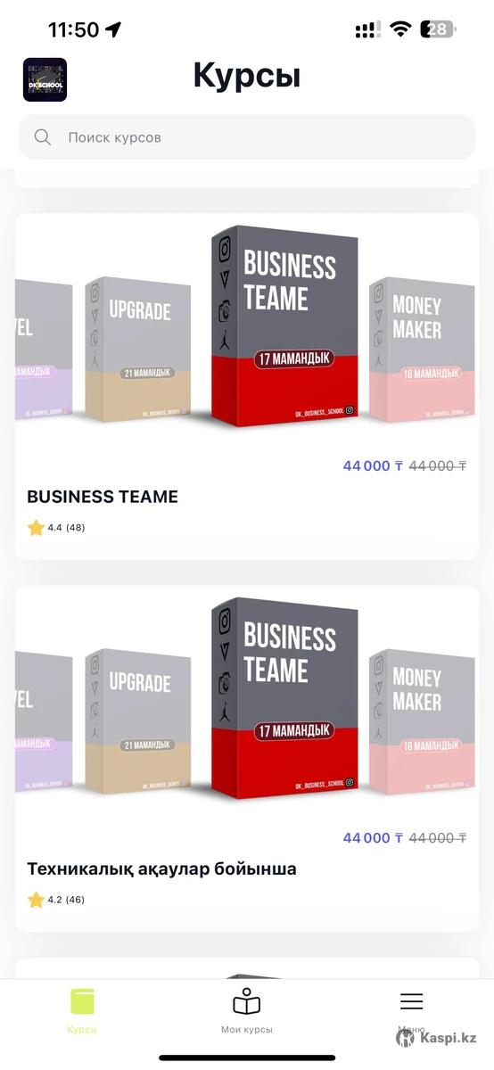This screenshot has height=1070, width=494.
Task: Tap the DK School logo icon
Action: point(45,79)
